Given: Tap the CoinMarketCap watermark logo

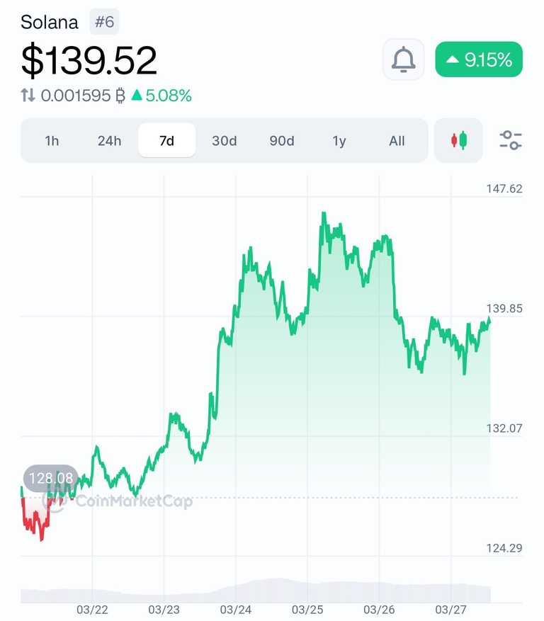Looking at the screenshot, I should [118, 501].
